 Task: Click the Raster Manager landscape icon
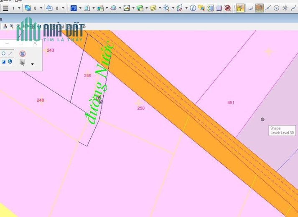(x=127, y=8)
